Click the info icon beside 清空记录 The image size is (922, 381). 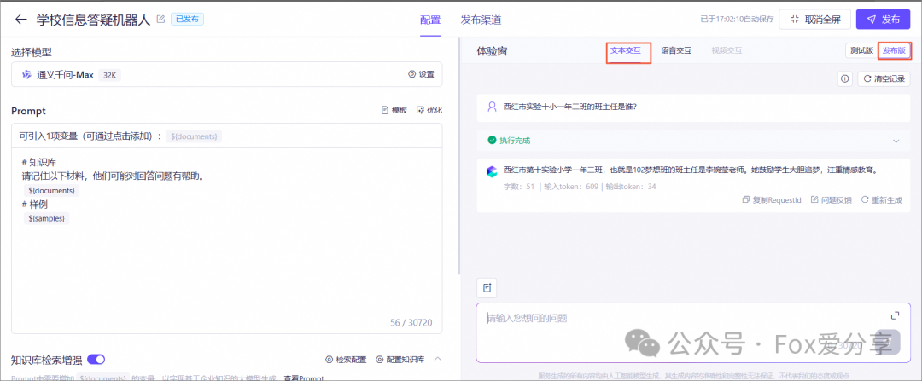[x=845, y=78]
